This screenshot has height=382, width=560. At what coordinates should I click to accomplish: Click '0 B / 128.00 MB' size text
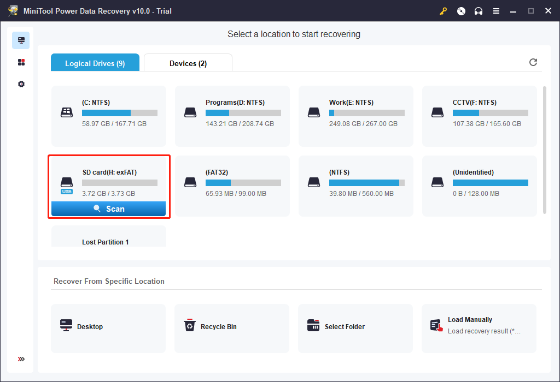[x=476, y=194]
